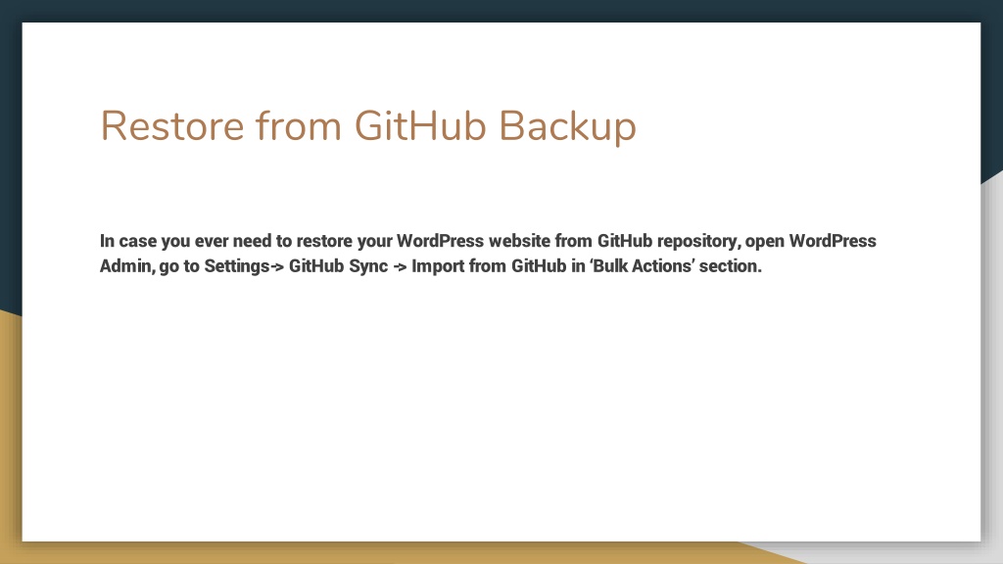Image resolution: width=1003 pixels, height=564 pixels.
Task: Click the word 'Backup' in the heading
Action: (x=567, y=126)
